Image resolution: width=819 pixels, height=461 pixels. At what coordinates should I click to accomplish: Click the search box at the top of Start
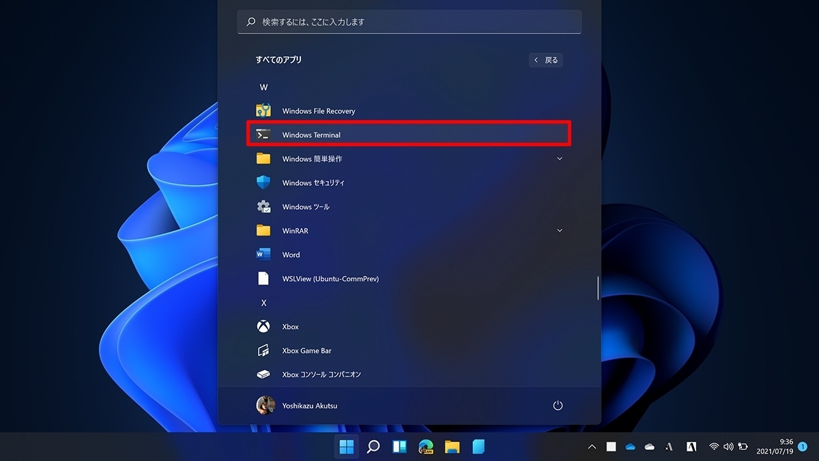click(409, 22)
